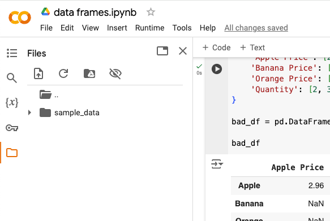Viewport: 330px width, 221px height.
Task: Open the Insert menu
Action: 117,28
